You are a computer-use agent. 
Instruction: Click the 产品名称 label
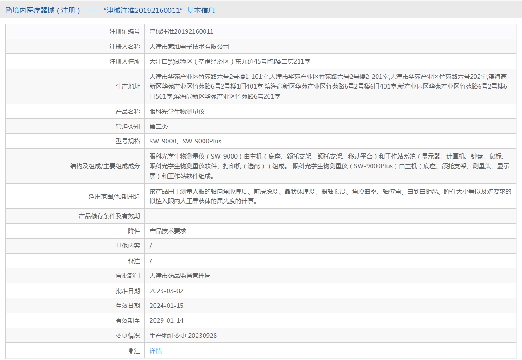(128, 112)
